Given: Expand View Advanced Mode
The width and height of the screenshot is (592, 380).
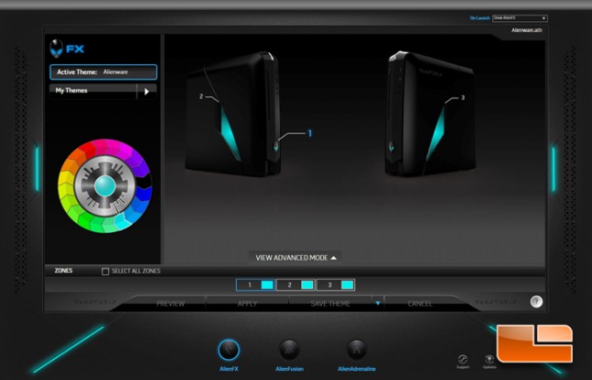Looking at the screenshot, I should 296,258.
